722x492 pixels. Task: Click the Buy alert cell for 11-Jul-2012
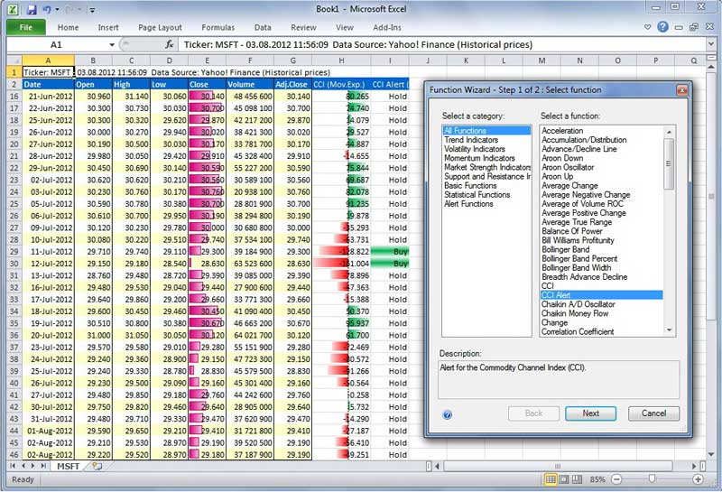click(x=390, y=252)
